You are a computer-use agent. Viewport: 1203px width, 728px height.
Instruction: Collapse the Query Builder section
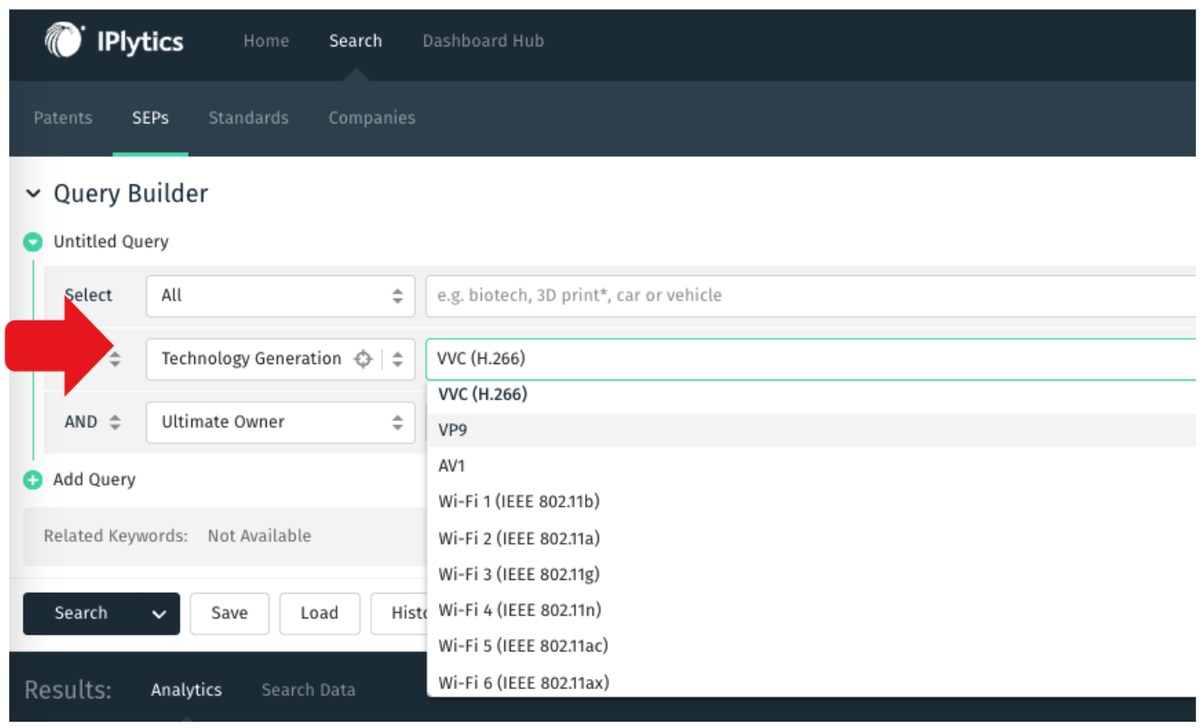pyautogui.click(x=34, y=193)
